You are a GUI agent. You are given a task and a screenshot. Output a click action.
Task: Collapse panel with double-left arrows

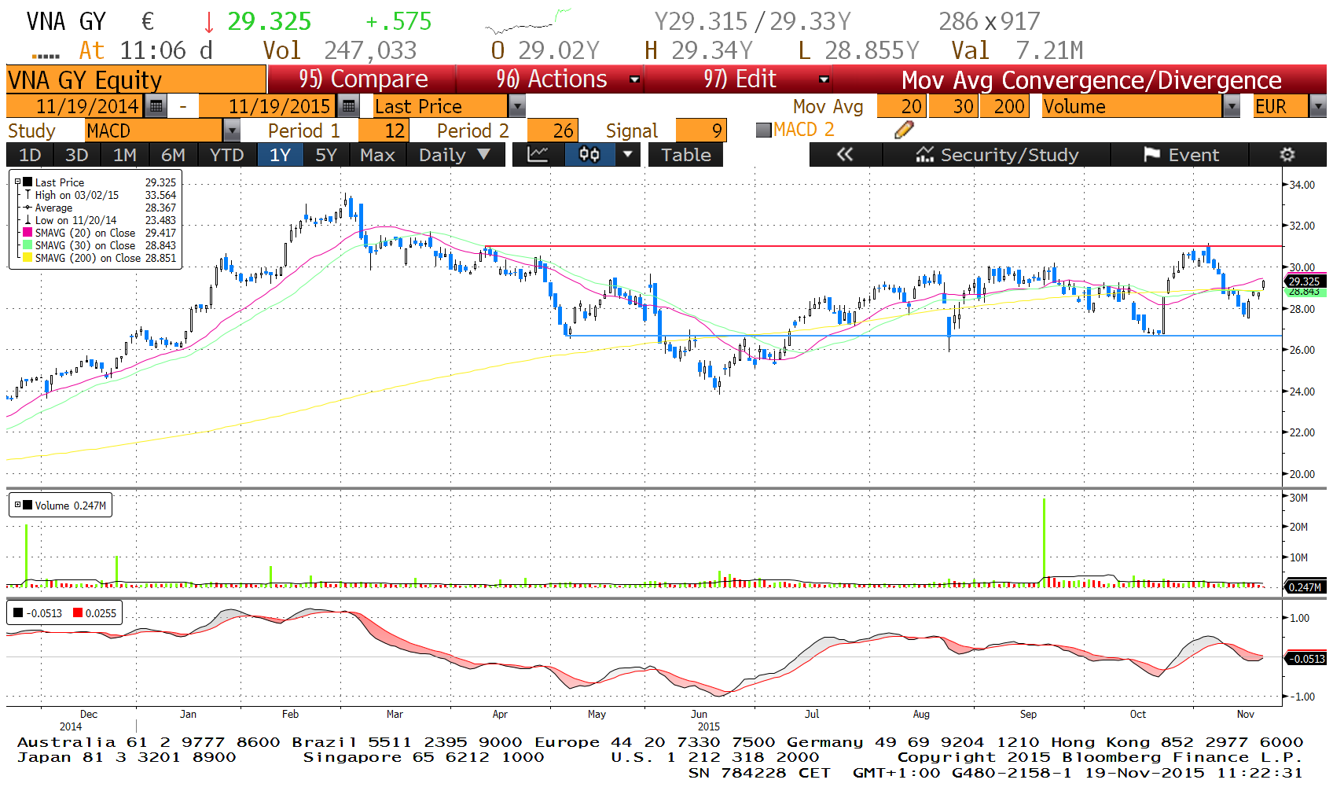[x=845, y=155]
